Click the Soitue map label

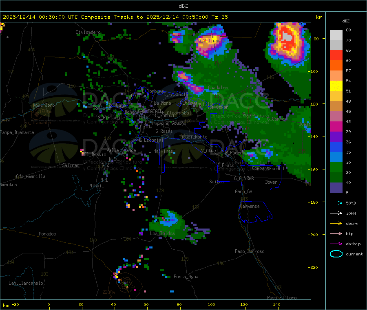(x=217, y=182)
